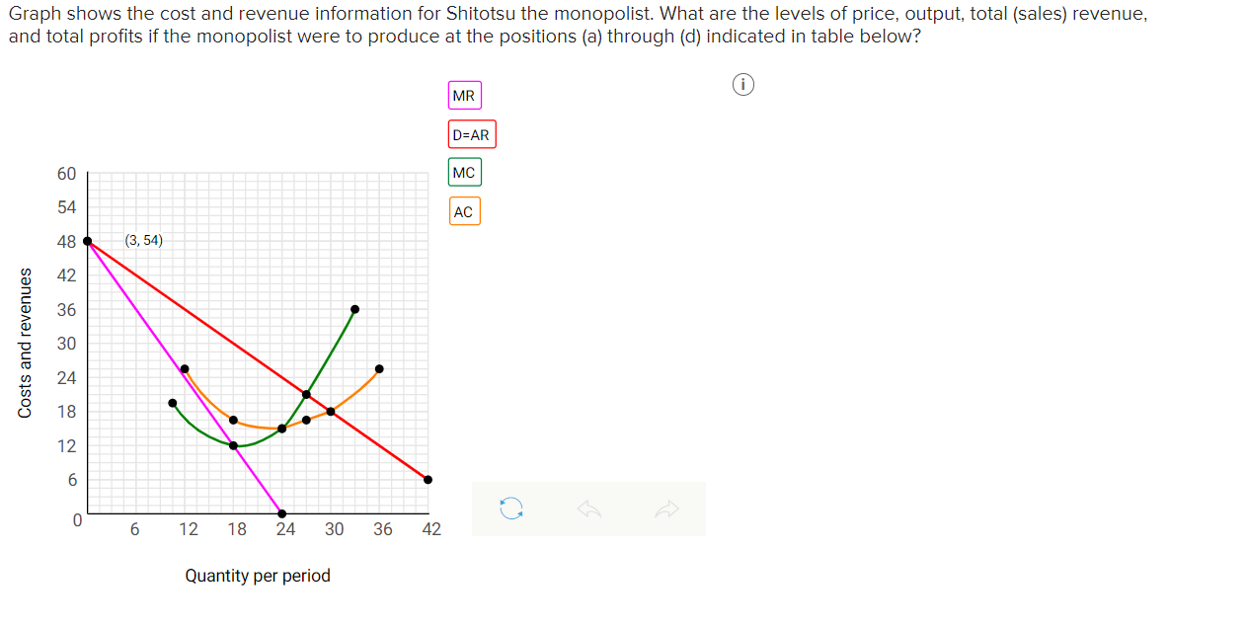The width and height of the screenshot is (1246, 627).
Task: Click the redo arrow icon
Action: 667,509
